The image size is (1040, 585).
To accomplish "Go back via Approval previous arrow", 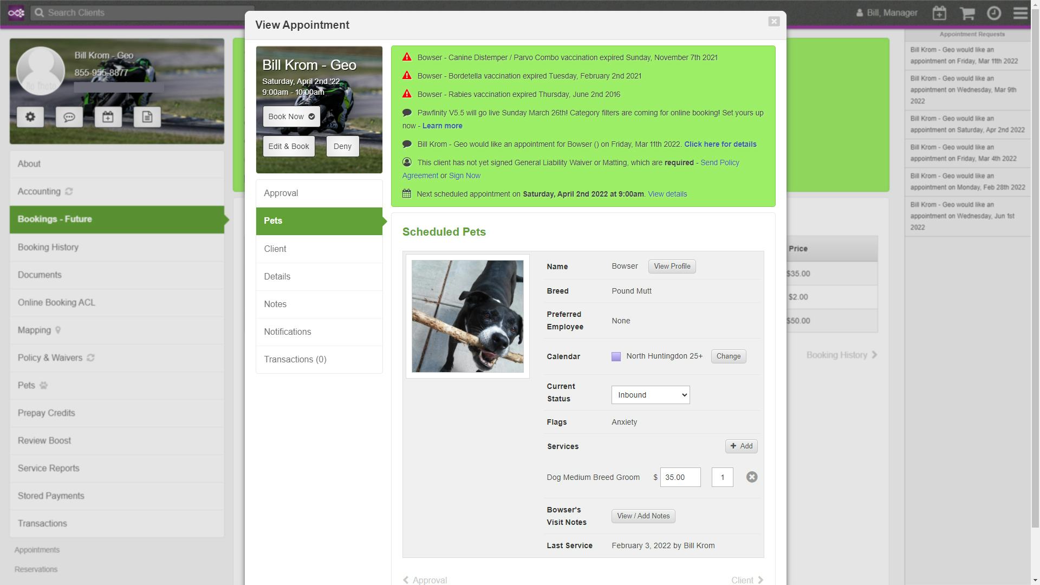I will point(425,580).
